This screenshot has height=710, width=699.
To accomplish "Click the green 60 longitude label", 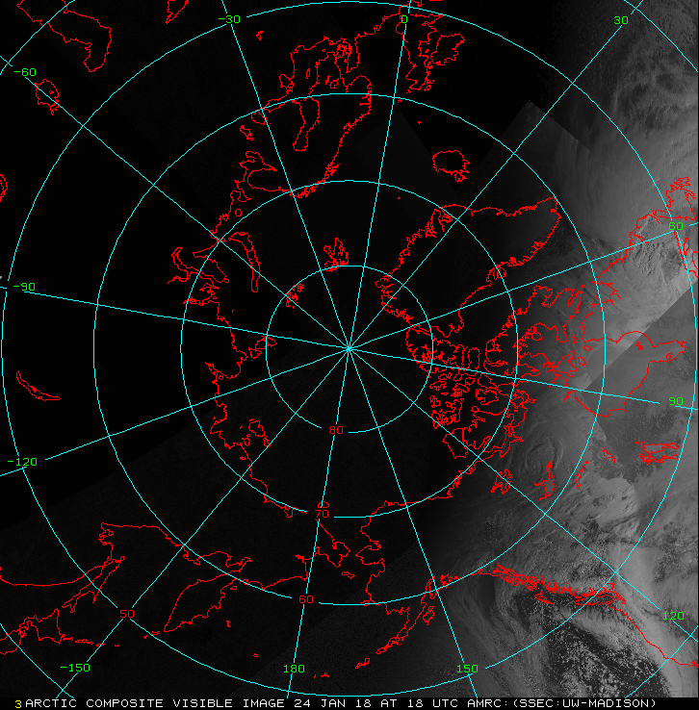I will [x=676, y=226].
